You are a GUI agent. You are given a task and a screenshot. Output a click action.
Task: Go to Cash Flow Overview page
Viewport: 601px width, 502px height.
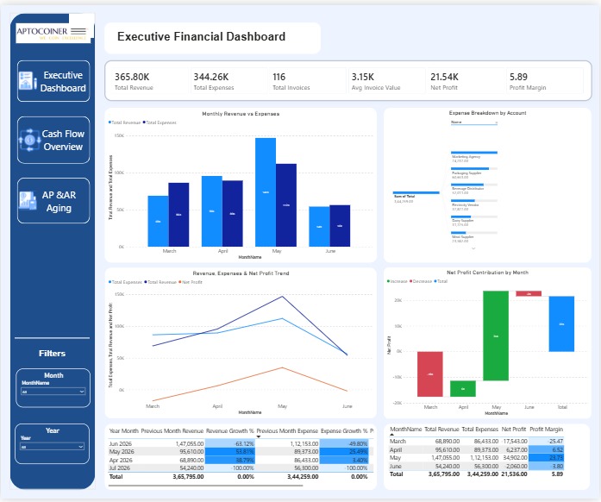click(x=53, y=140)
